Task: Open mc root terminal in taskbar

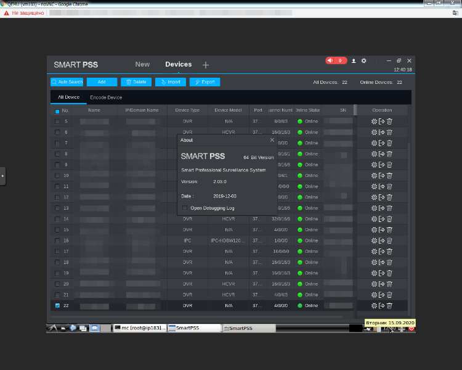Action: pyautogui.click(x=140, y=328)
